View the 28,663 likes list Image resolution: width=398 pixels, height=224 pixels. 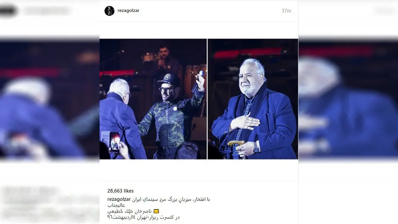[120, 191]
